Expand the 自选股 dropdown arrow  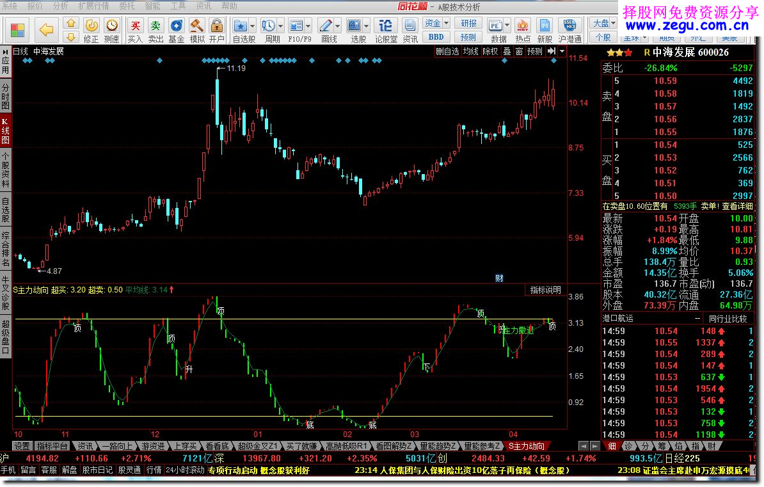pos(252,26)
